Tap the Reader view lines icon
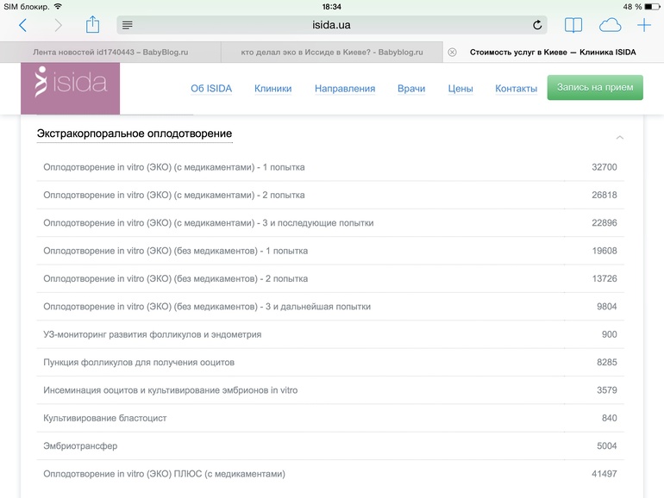 tap(128, 25)
